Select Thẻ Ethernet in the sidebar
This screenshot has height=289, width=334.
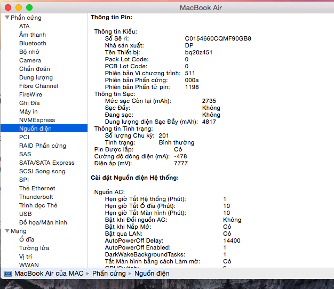(37, 188)
